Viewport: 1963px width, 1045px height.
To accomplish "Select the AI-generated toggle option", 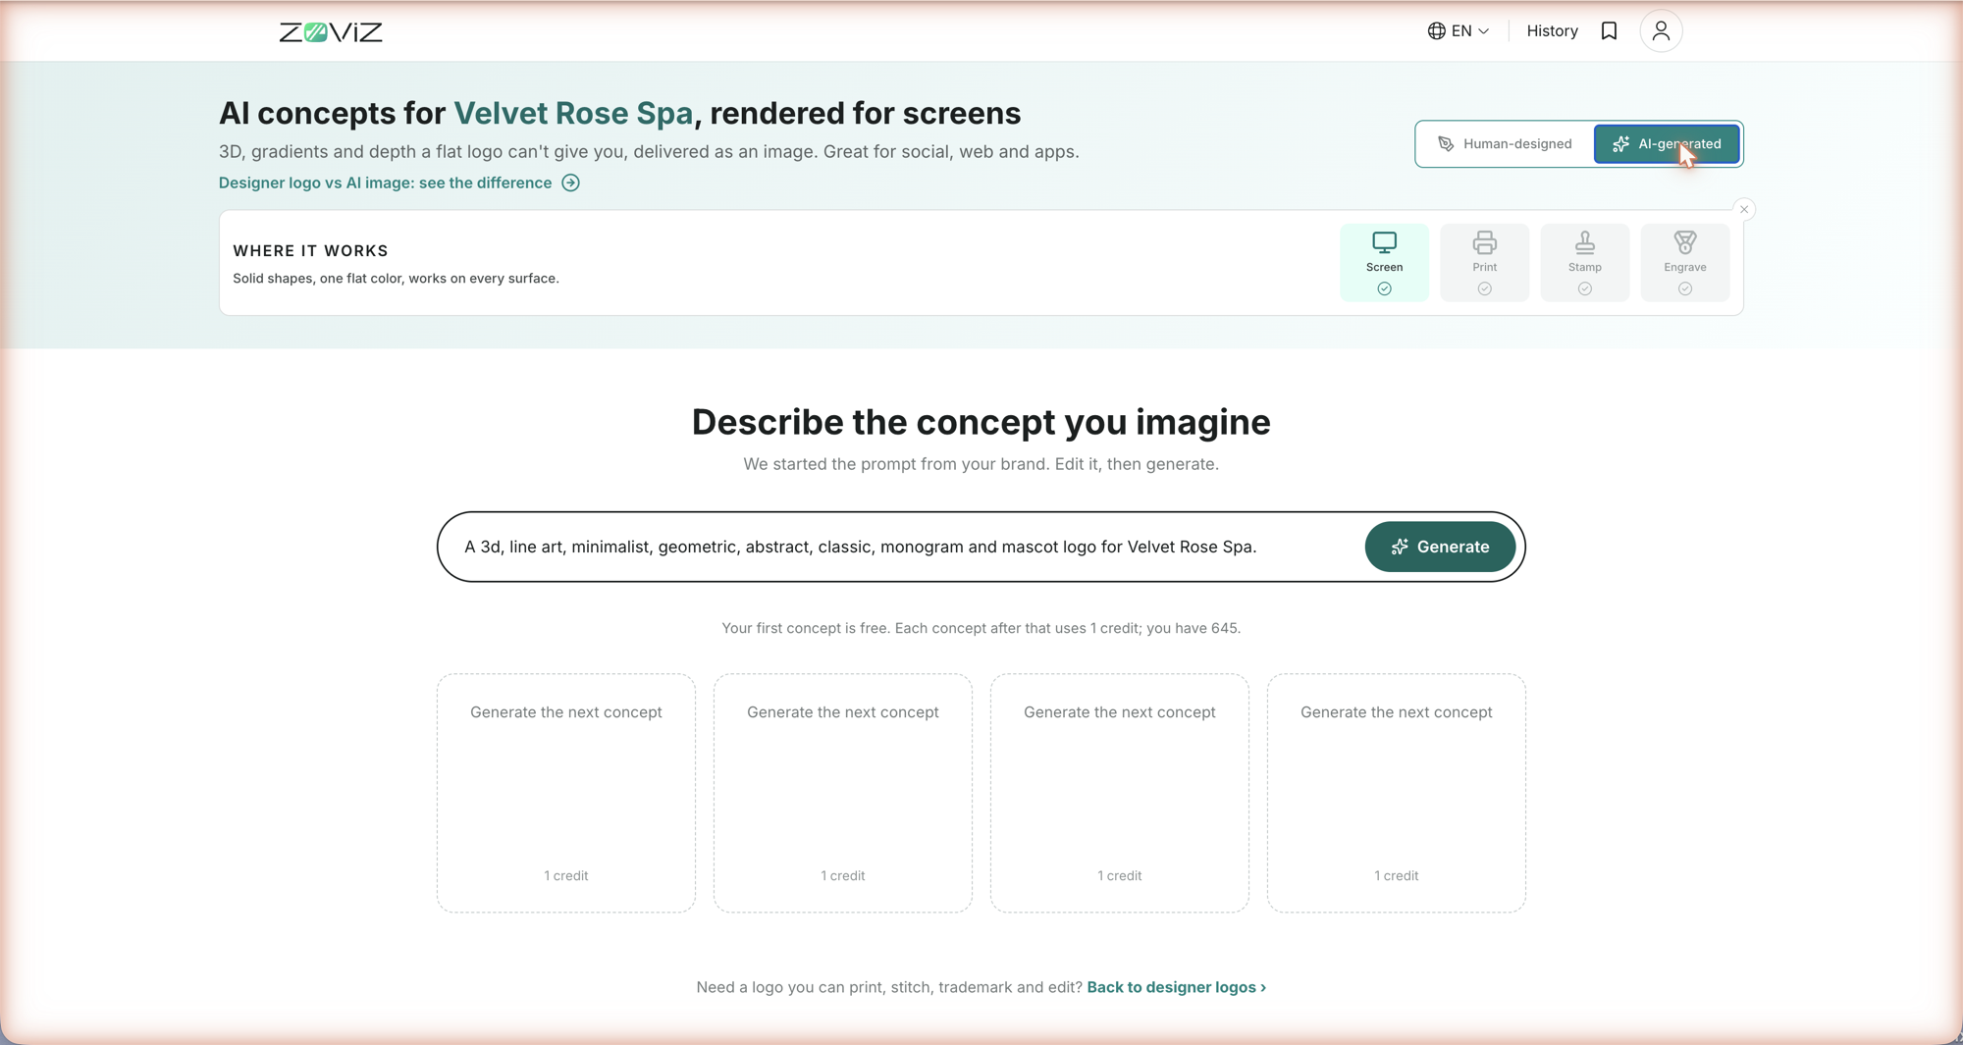I will pyautogui.click(x=1667, y=144).
